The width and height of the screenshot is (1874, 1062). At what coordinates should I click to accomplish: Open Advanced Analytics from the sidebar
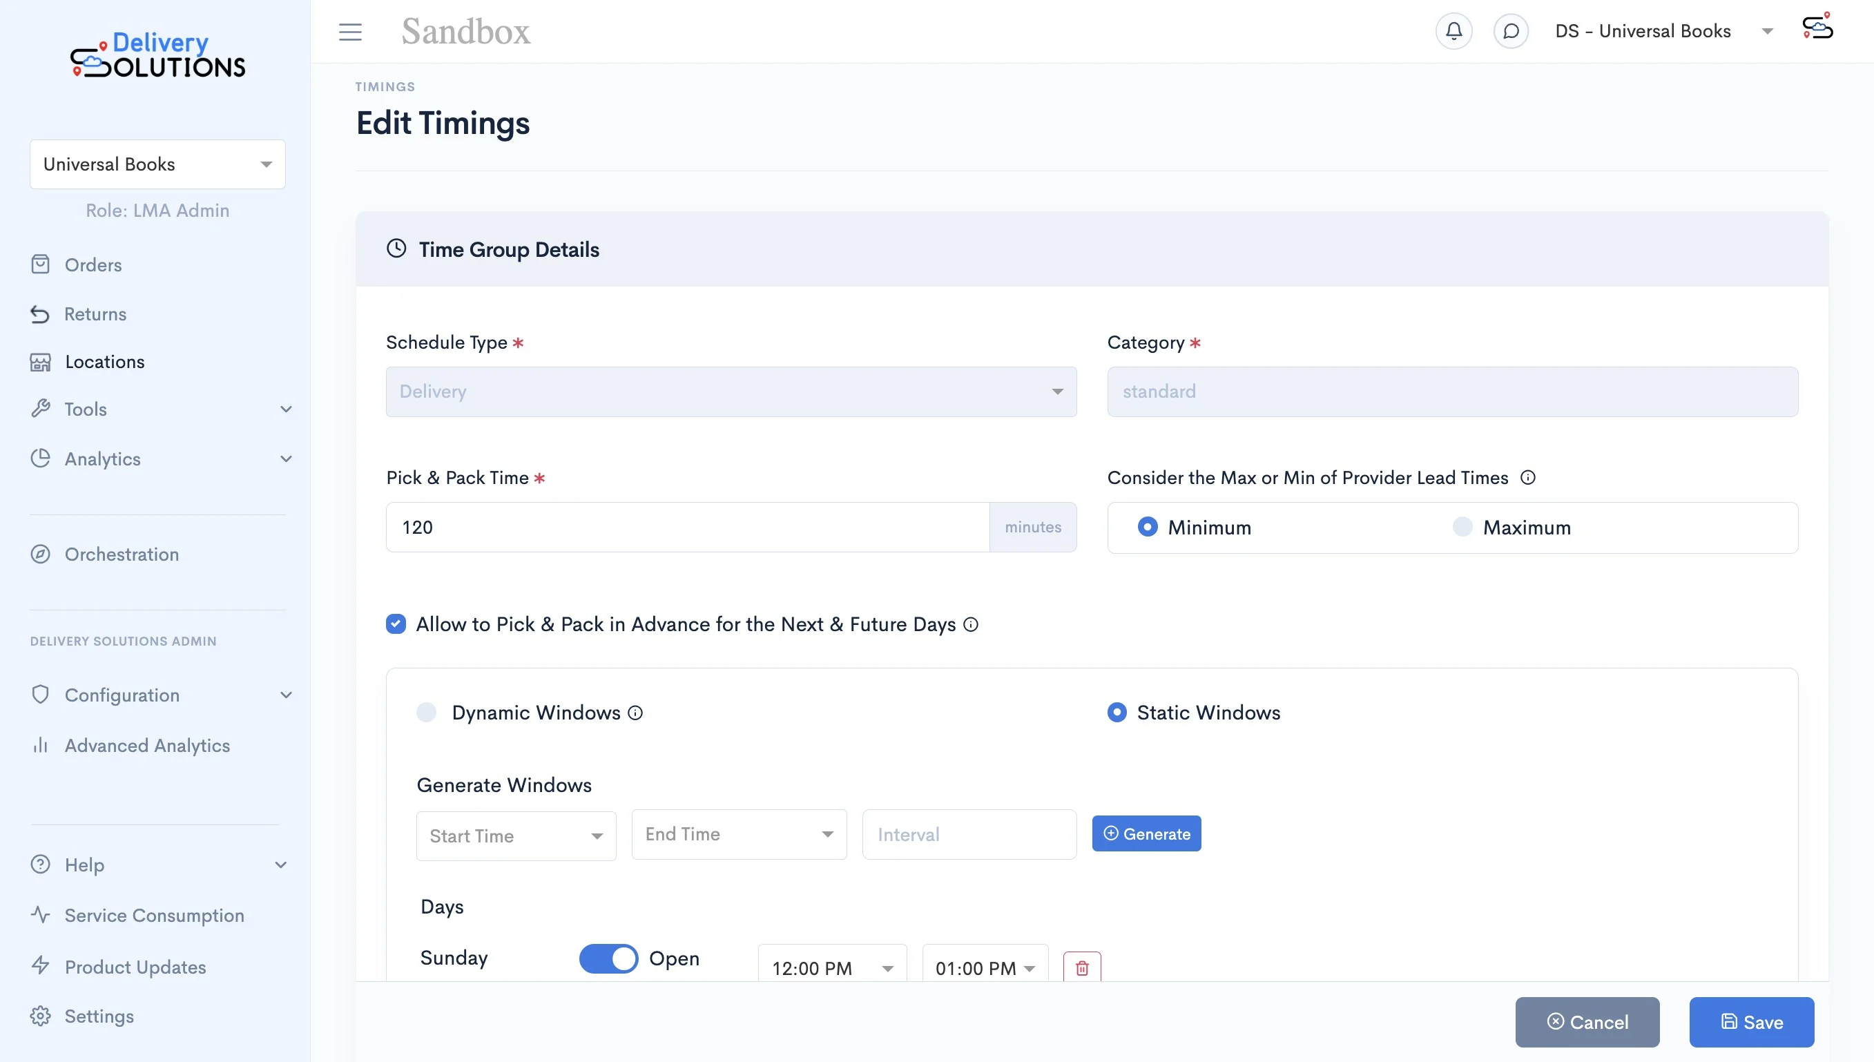click(147, 745)
